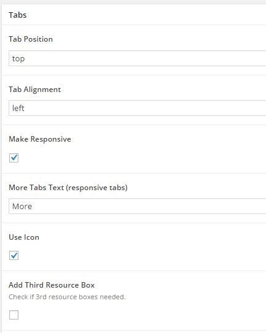Select the 'top' value in Tab Position

point(18,59)
